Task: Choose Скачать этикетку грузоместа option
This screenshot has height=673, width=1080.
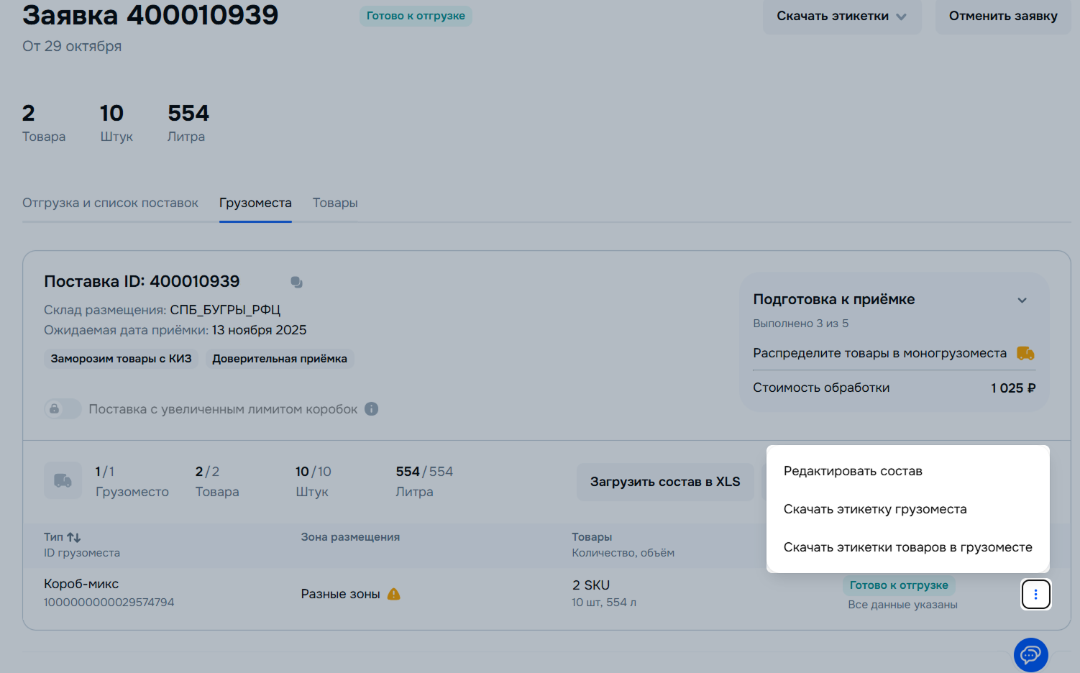Action: pyautogui.click(x=875, y=509)
